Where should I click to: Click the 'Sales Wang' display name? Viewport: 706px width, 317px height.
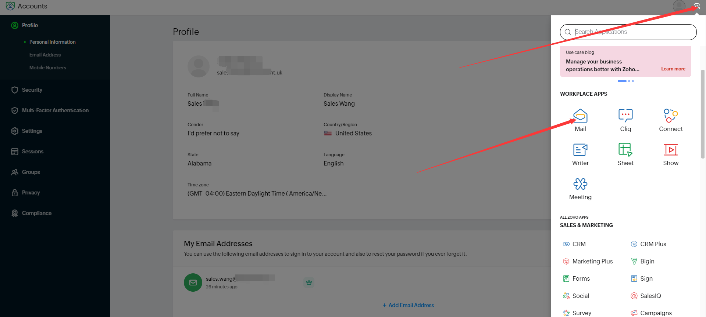[x=339, y=104]
